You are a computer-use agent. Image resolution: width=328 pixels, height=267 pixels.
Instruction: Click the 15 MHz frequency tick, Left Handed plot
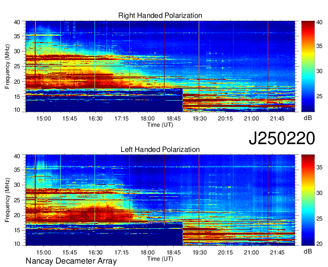tap(17, 231)
